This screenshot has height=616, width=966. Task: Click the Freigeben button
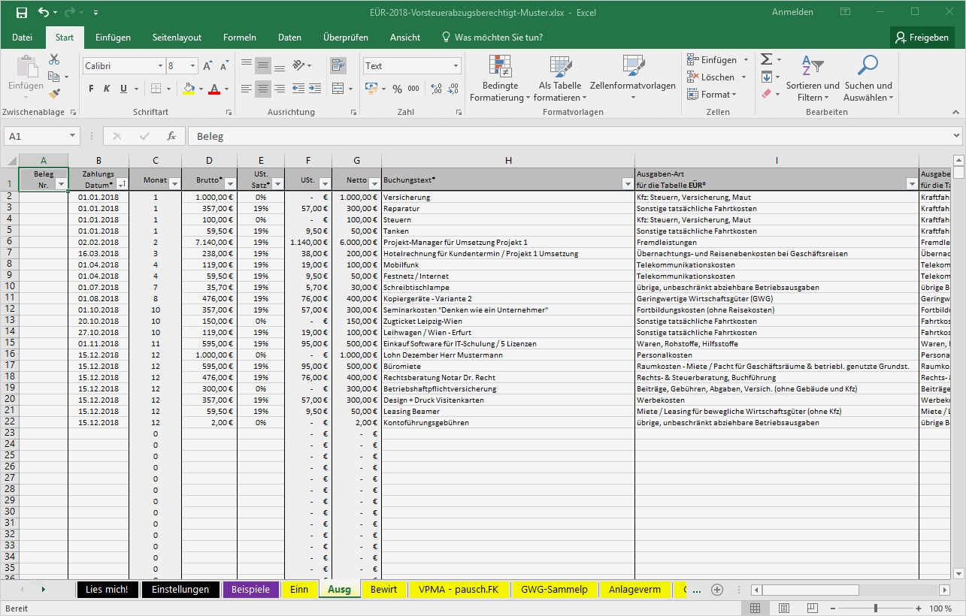tap(922, 37)
